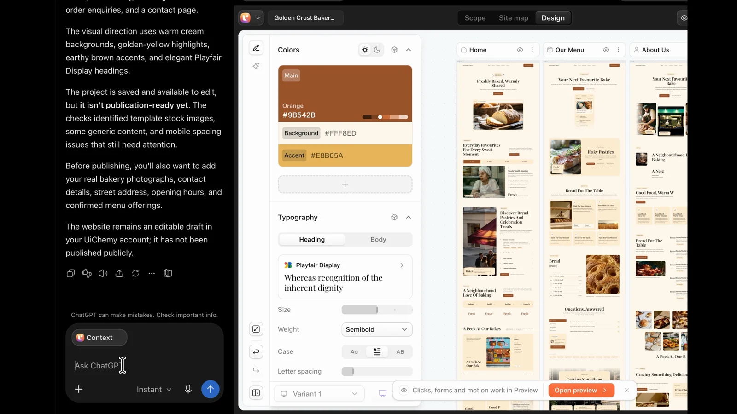Start voice dictation with microphone icon
Screen dimensions: 737x414
tap(188, 389)
